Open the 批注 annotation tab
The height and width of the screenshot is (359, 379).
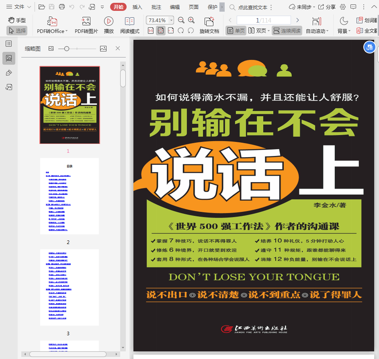(156, 7)
